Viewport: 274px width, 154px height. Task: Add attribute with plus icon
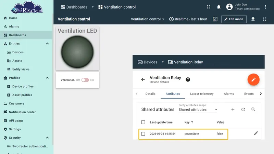pos(233,110)
